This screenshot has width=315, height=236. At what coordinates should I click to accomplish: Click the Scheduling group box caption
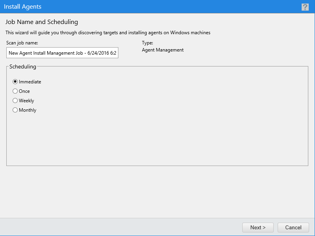pos(23,66)
